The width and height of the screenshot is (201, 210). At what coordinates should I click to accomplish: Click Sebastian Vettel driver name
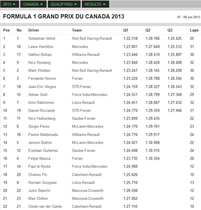point(41,38)
